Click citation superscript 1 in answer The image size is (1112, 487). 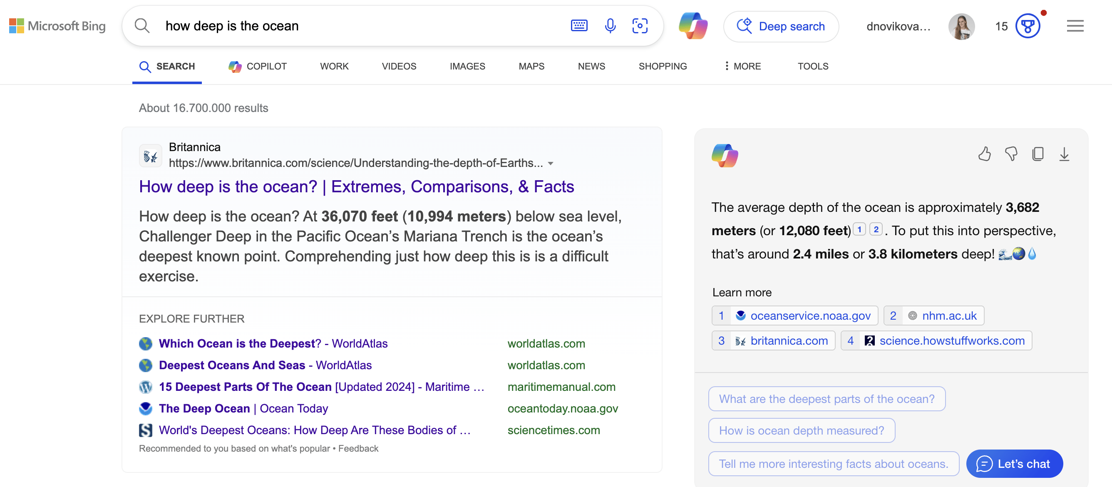point(859,229)
